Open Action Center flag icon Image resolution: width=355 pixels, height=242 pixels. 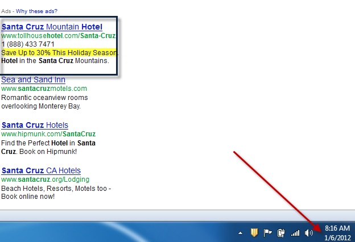tap(267, 233)
